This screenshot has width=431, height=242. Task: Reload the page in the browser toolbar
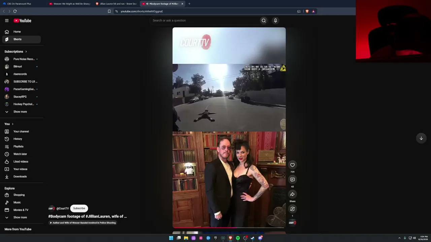click(x=15, y=11)
